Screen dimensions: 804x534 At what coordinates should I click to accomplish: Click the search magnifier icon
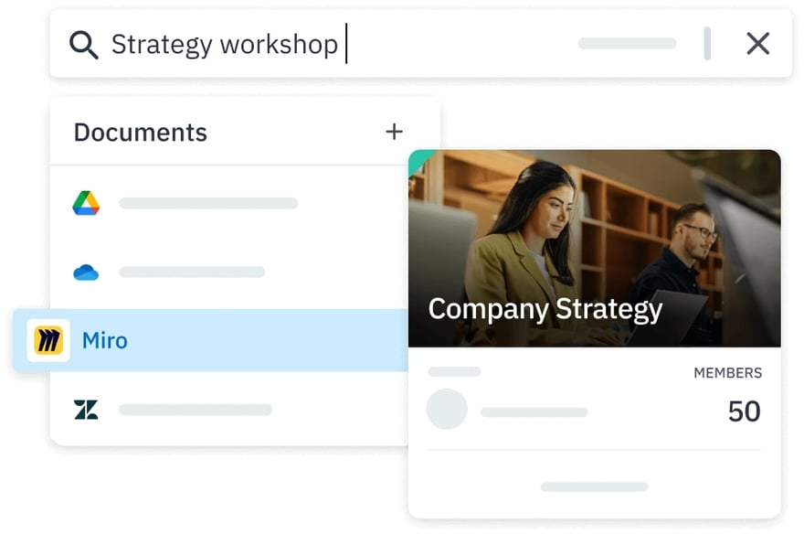click(84, 44)
